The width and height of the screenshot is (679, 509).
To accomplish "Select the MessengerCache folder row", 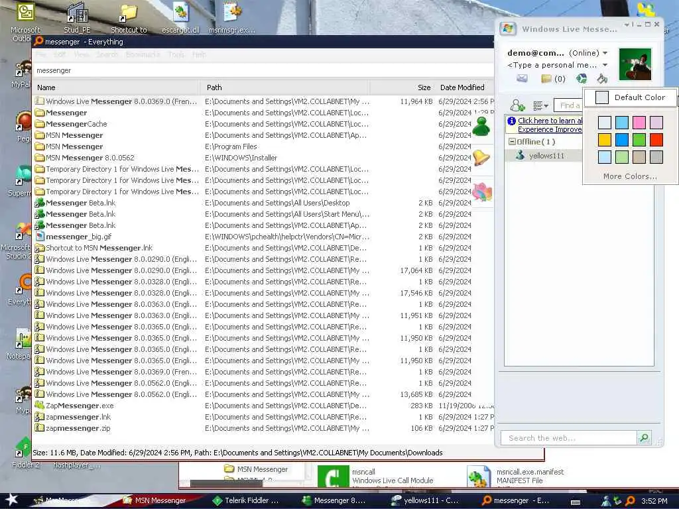I will (263, 124).
